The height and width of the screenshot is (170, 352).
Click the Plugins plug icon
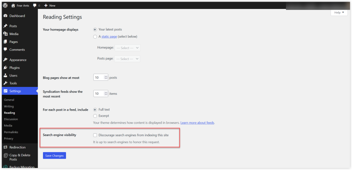pos(5,68)
